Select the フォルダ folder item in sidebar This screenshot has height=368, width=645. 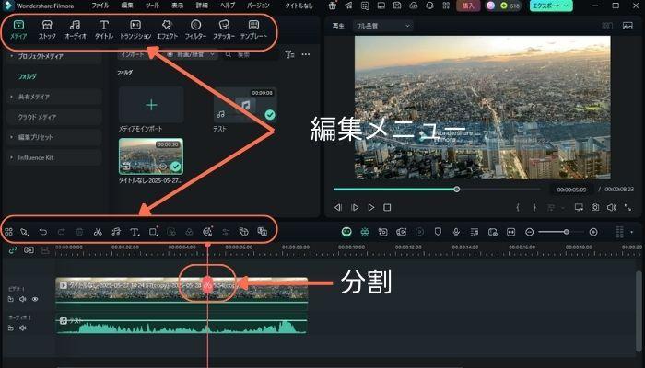pos(27,76)
